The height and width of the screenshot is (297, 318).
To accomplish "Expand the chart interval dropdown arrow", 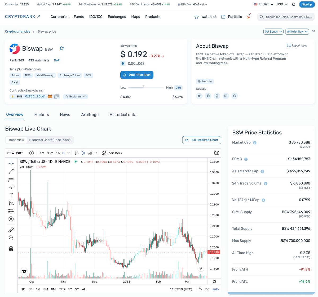I will click(69, 153).
